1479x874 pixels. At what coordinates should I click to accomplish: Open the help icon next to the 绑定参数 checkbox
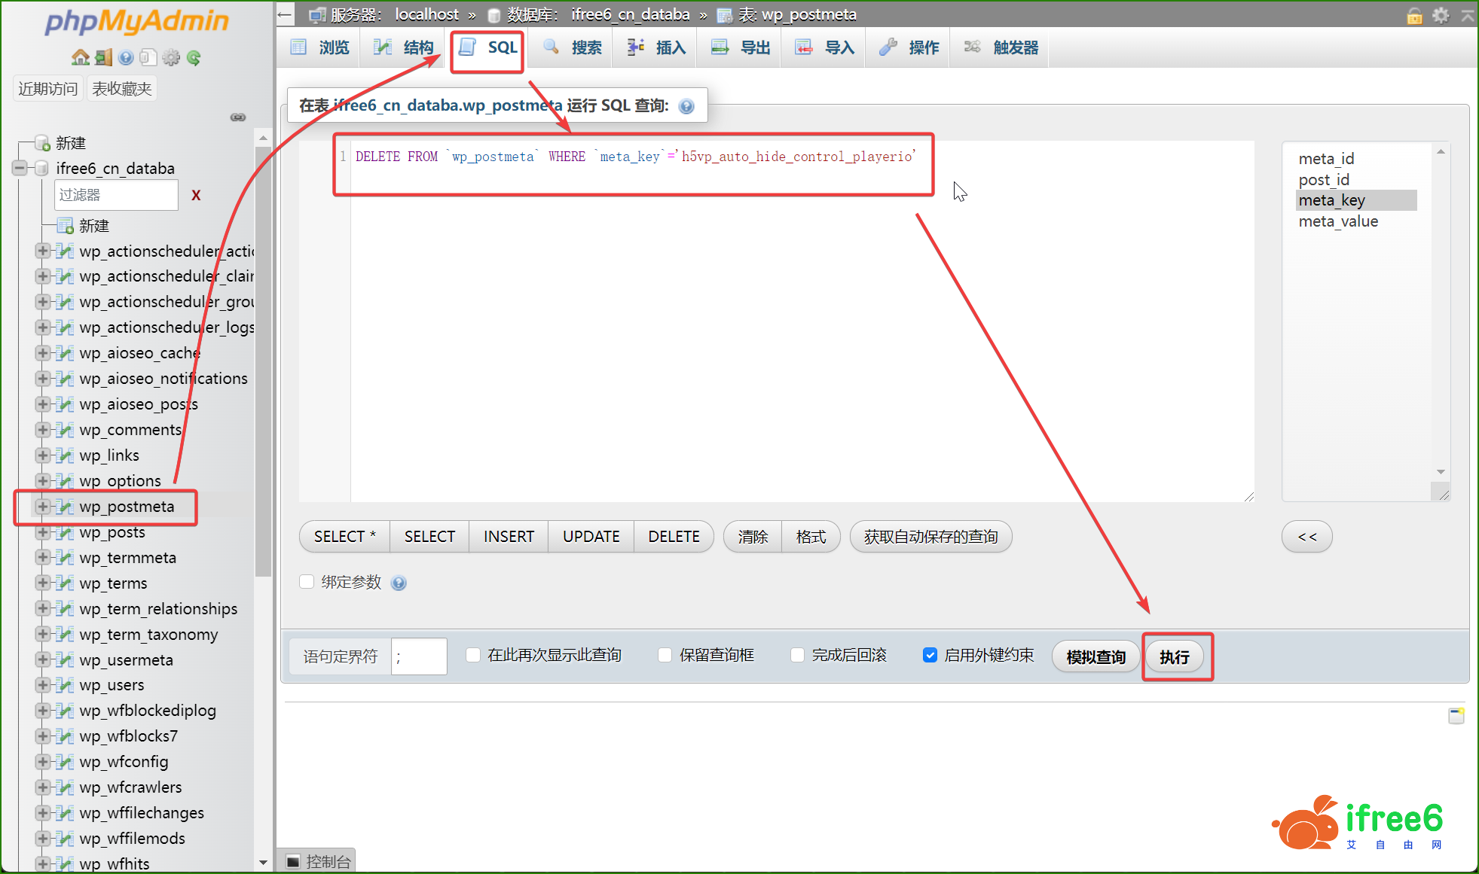tap(399, 583)
